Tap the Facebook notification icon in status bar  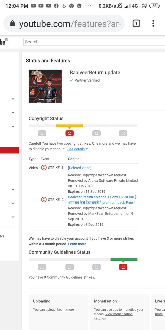pyautogui.click(x=56, y=6)
